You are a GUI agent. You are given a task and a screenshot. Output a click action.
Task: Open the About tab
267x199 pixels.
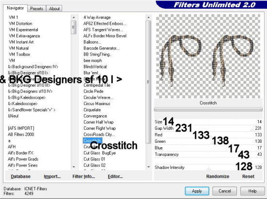coord(54,9)
